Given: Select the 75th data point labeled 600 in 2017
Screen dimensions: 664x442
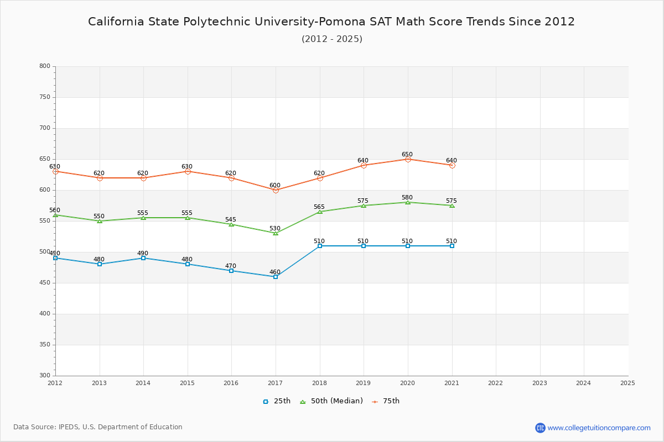Looking at the screenshot, I should [x=276, y=190].
